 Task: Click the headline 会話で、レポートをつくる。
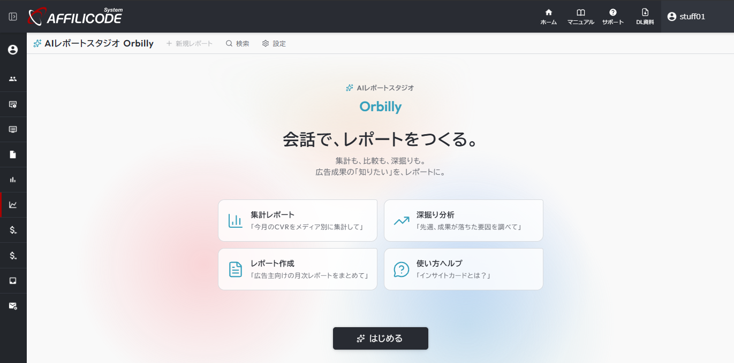coord(381,140)
